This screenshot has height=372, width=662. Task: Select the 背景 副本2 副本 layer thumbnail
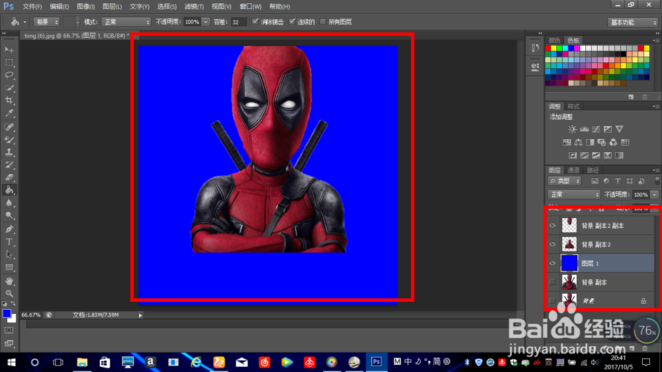pyautogui.click(x=569, y=226)
